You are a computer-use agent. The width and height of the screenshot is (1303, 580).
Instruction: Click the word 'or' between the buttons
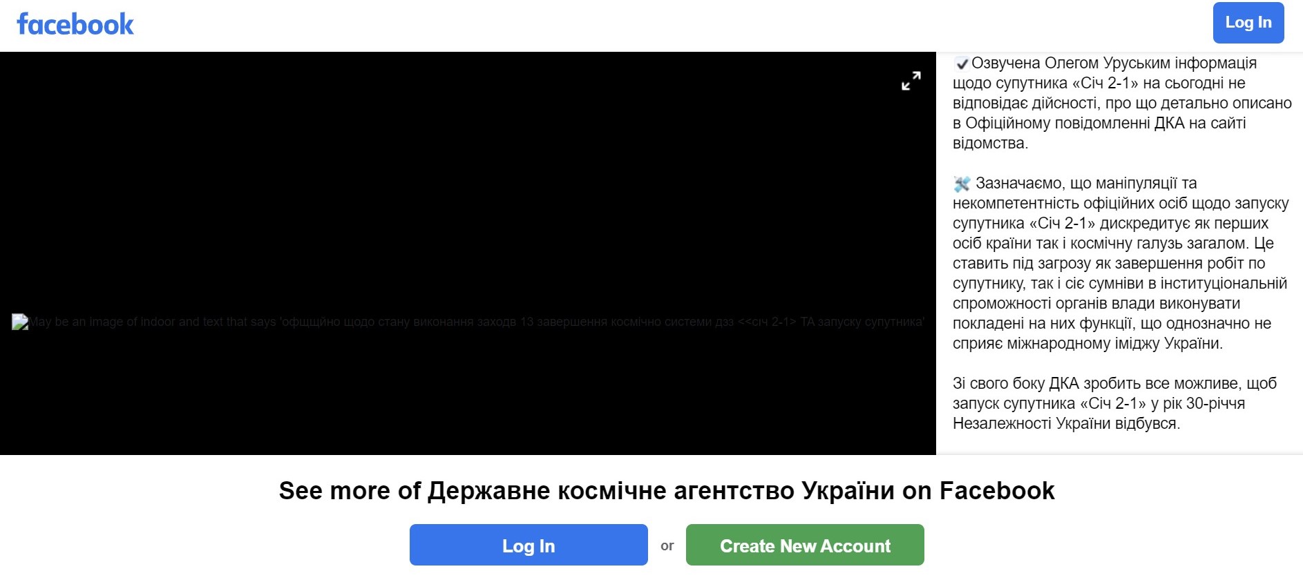tap(667, 545)
